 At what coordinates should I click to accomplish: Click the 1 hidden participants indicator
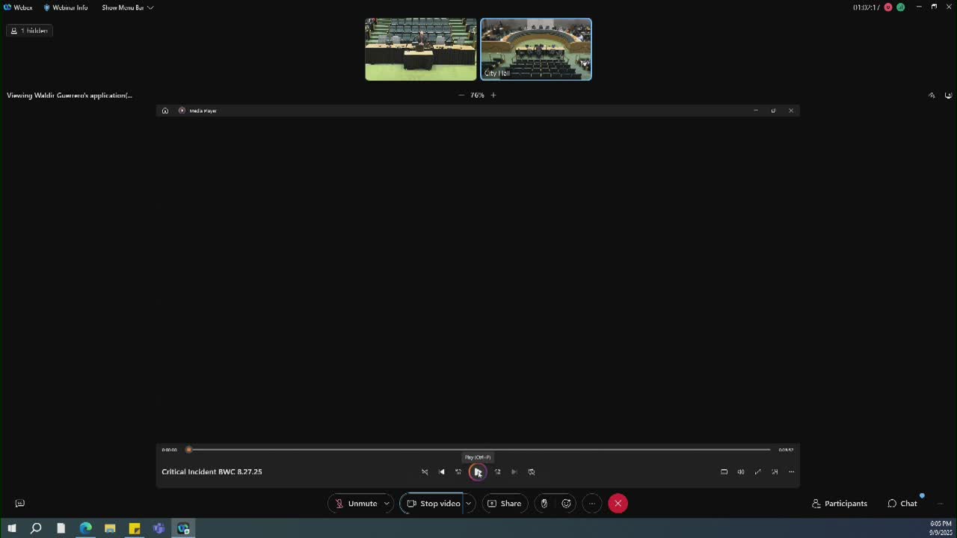point(29,31)
